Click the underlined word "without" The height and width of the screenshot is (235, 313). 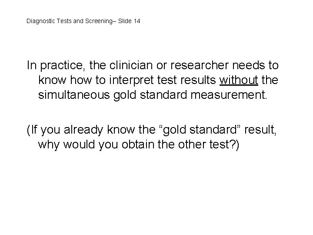tap(239, 80)
